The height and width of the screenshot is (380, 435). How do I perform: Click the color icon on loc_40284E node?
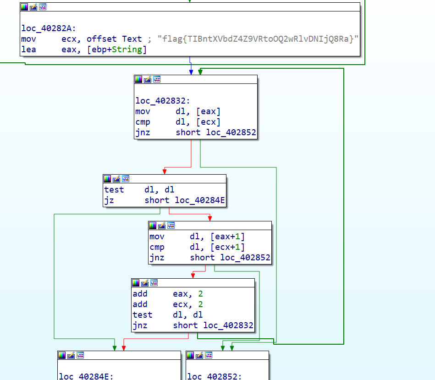click(x=62, y=355)
